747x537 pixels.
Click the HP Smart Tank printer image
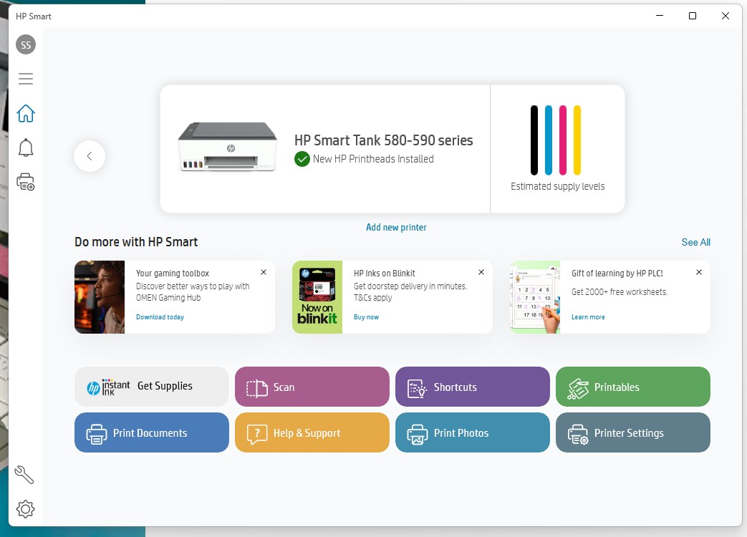click(x=227, y=147)
